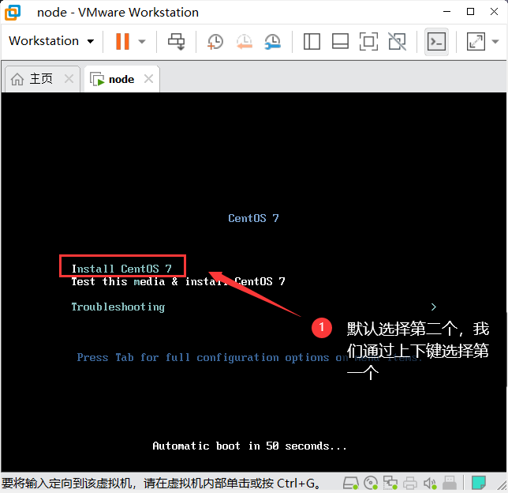Click the hard disk status icon
The height and width of the screenshot is (493, 508).
click(350, 483)
